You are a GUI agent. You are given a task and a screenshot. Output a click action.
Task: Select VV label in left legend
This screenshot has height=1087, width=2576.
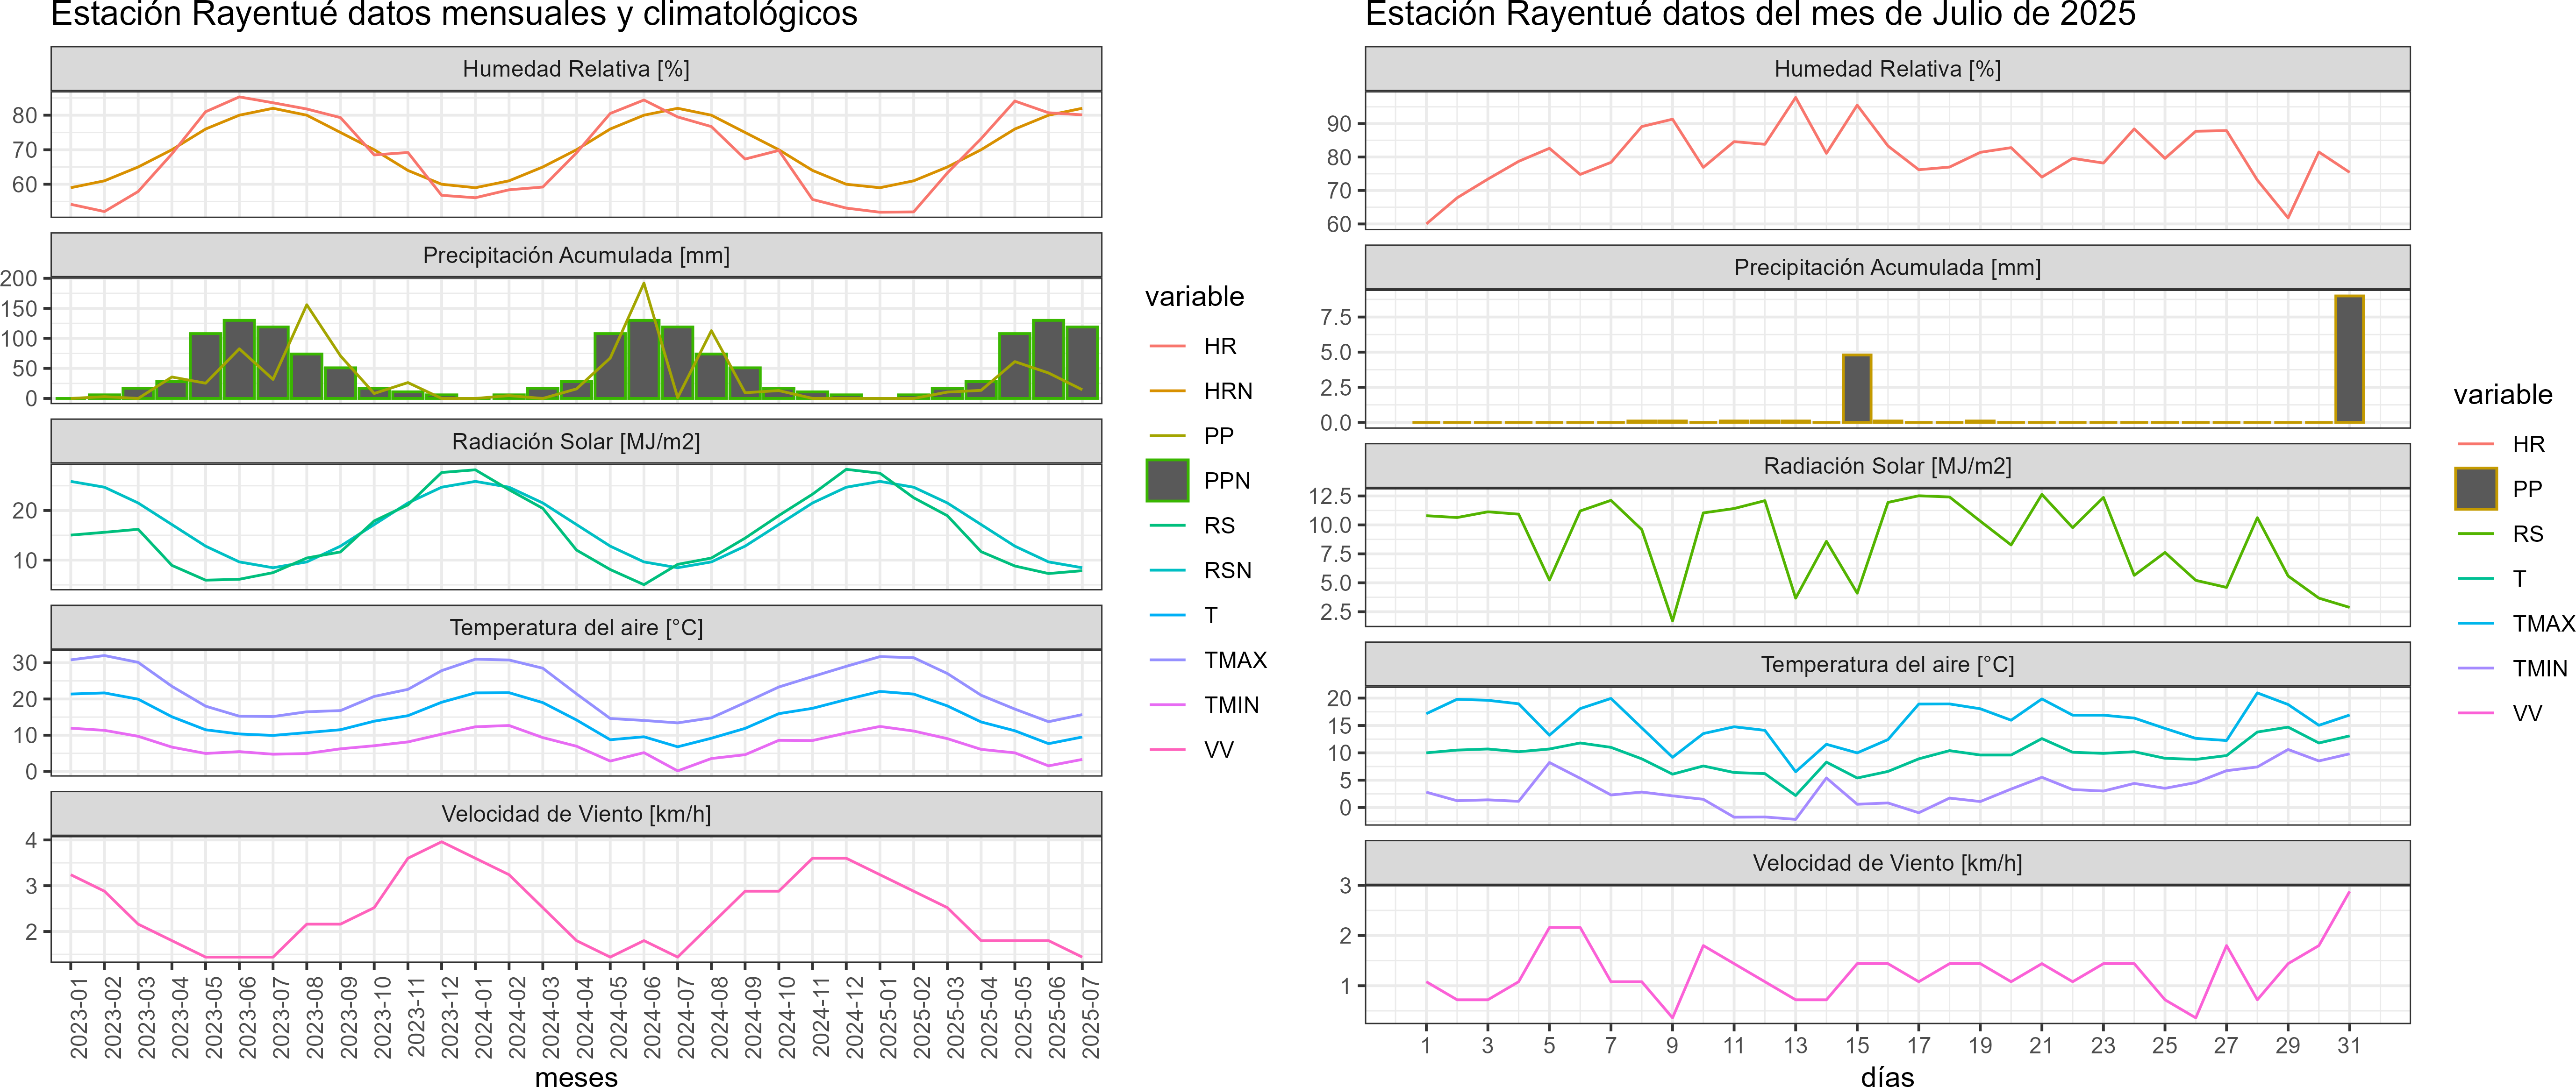tap(1219, 750)
